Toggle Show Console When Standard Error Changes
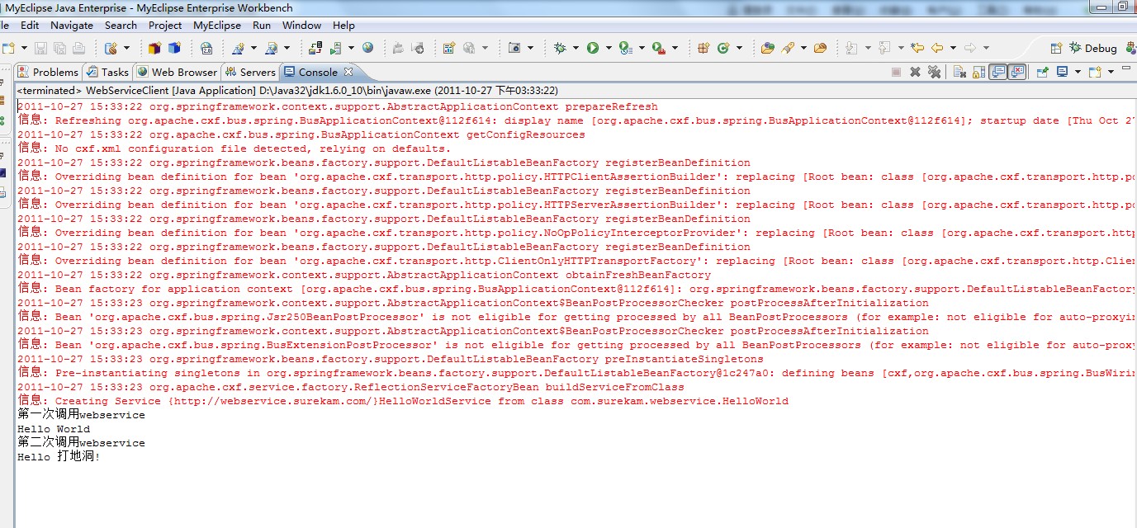 tap(1017, 72)
